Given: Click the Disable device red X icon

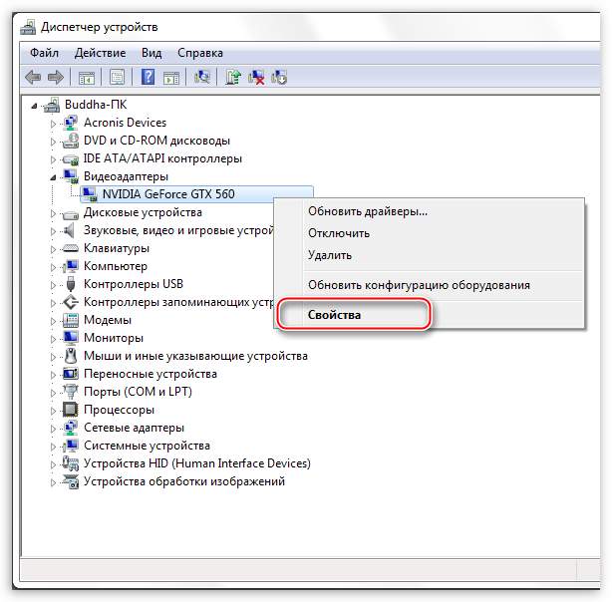Looking at the screenshot, I should (x=257, y=77).
